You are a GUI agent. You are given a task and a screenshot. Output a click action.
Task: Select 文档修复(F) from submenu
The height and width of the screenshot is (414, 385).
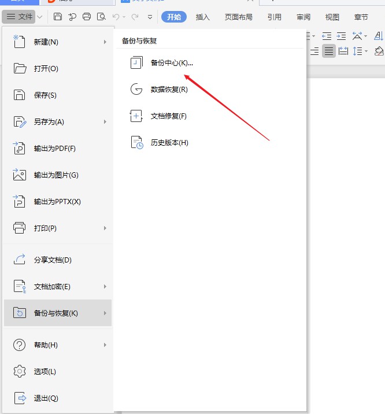(x=169, y=116)
